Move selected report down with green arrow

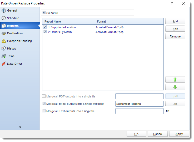click(x=175, y=87)
